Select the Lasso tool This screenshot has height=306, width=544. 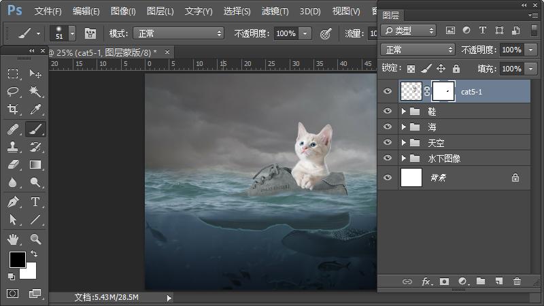[x=13, y=92]
